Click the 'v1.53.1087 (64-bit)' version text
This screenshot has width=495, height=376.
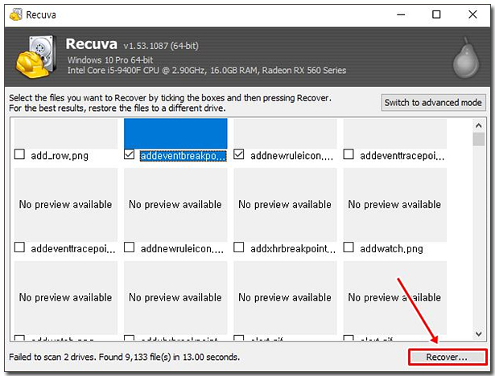(x=161, y=46)
